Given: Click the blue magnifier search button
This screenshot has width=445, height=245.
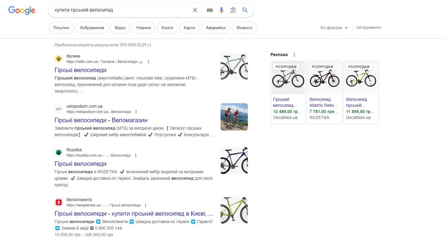Looking at the screenshot, I should point(245,10).
